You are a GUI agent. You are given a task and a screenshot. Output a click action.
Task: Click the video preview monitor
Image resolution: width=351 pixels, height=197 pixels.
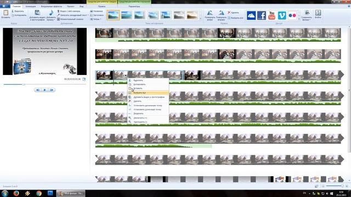[x=45, y=51]
